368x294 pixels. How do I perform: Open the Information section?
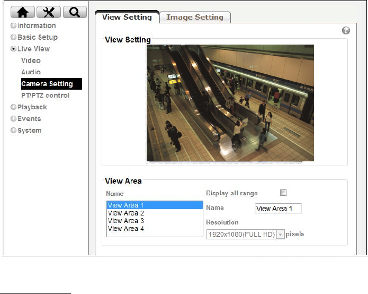point(37,25)
